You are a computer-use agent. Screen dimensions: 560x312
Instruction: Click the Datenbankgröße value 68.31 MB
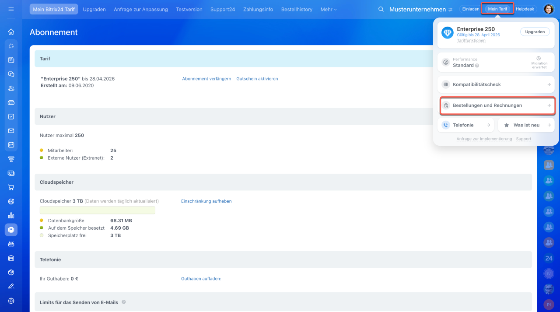tap(121, 221)
